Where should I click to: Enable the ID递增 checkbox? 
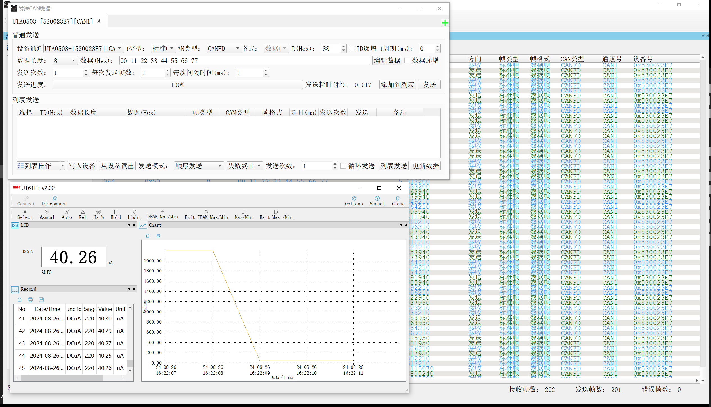pos(352,48)
